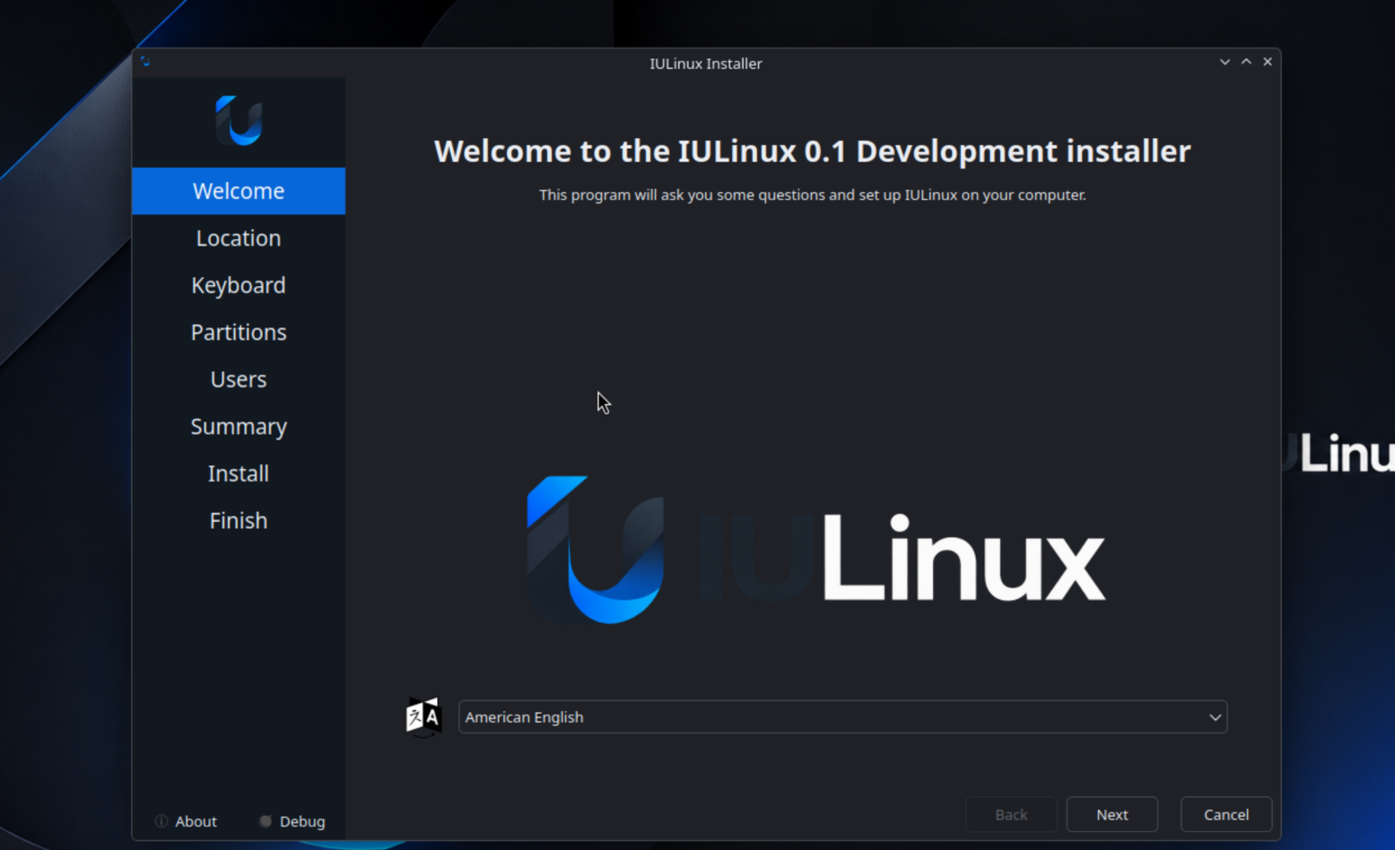Click the 'This program will ask' description
1395x850 pixels.
click(x=812, y=195)
